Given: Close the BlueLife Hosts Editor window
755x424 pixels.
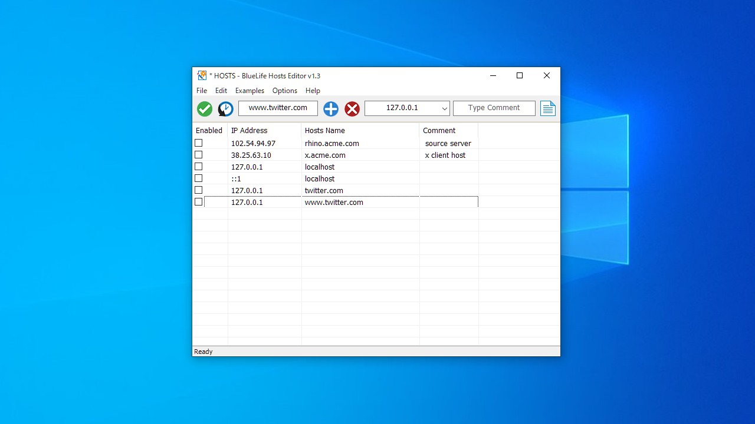Looking at the screenshot, I should pos(547,75).
